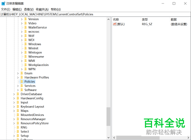Click the registry path address bar
Screen dimensions: 191x140
pyautogui.click(x=95, y=14)
